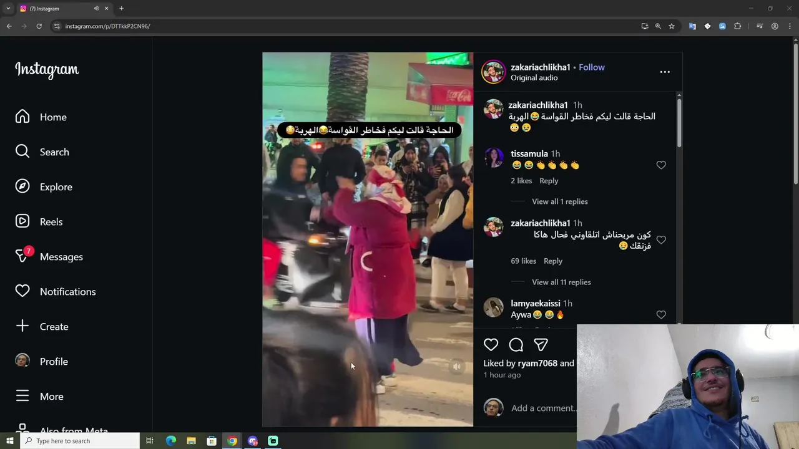Share post with paper plane icon
The width and height of the screenshot is (799, 449).
point(541,345)
